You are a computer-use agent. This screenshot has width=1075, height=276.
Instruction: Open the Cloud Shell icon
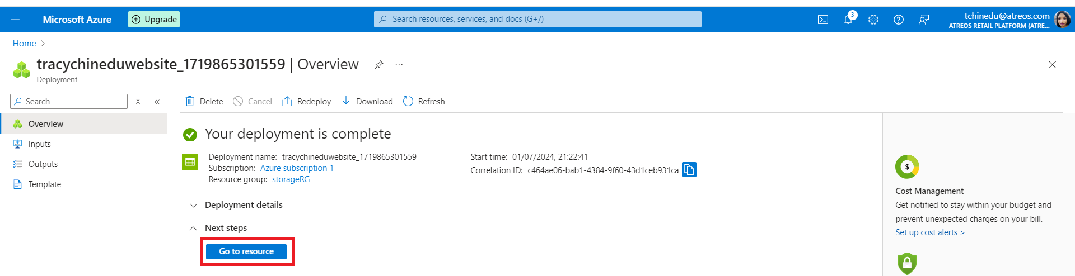tap(823, 20)
